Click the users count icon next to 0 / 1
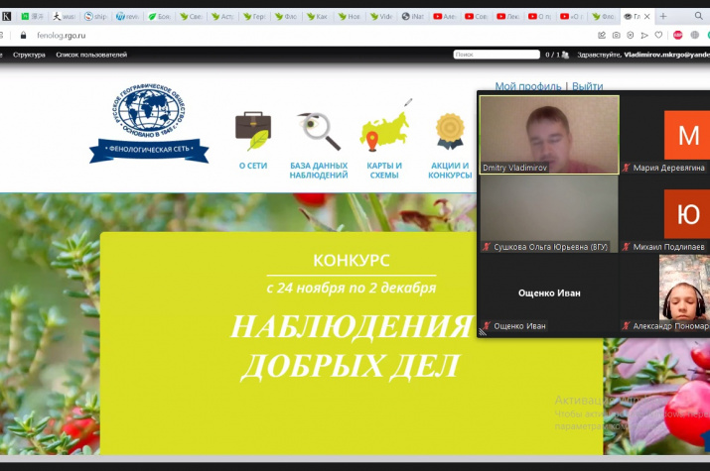The height and width of the screenshot is (471, 710). [x=565, y=55]
